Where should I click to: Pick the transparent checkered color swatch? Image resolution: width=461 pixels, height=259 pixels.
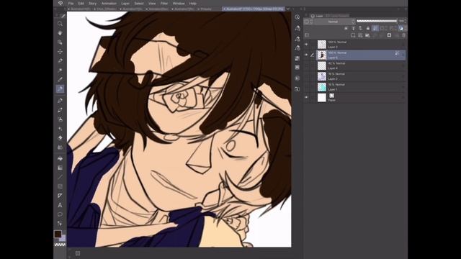(x=60, y=245)
